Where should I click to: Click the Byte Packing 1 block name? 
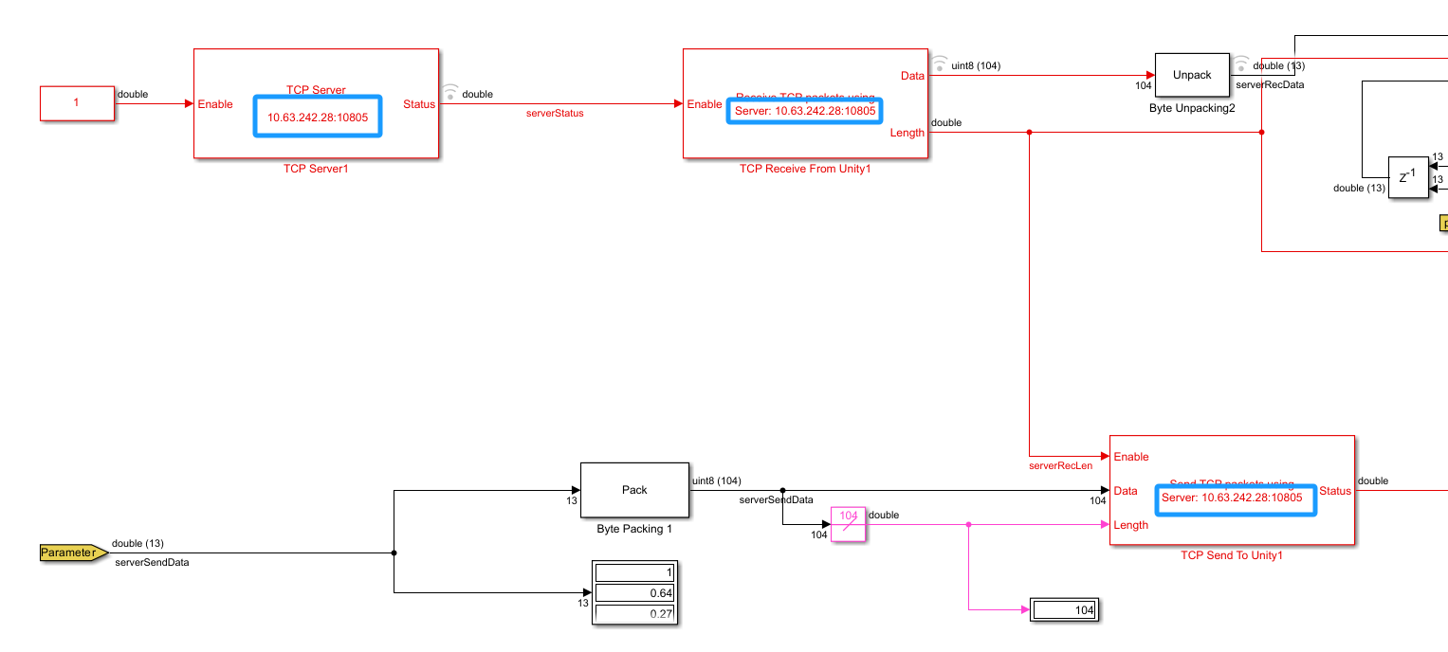pos(634,529)
